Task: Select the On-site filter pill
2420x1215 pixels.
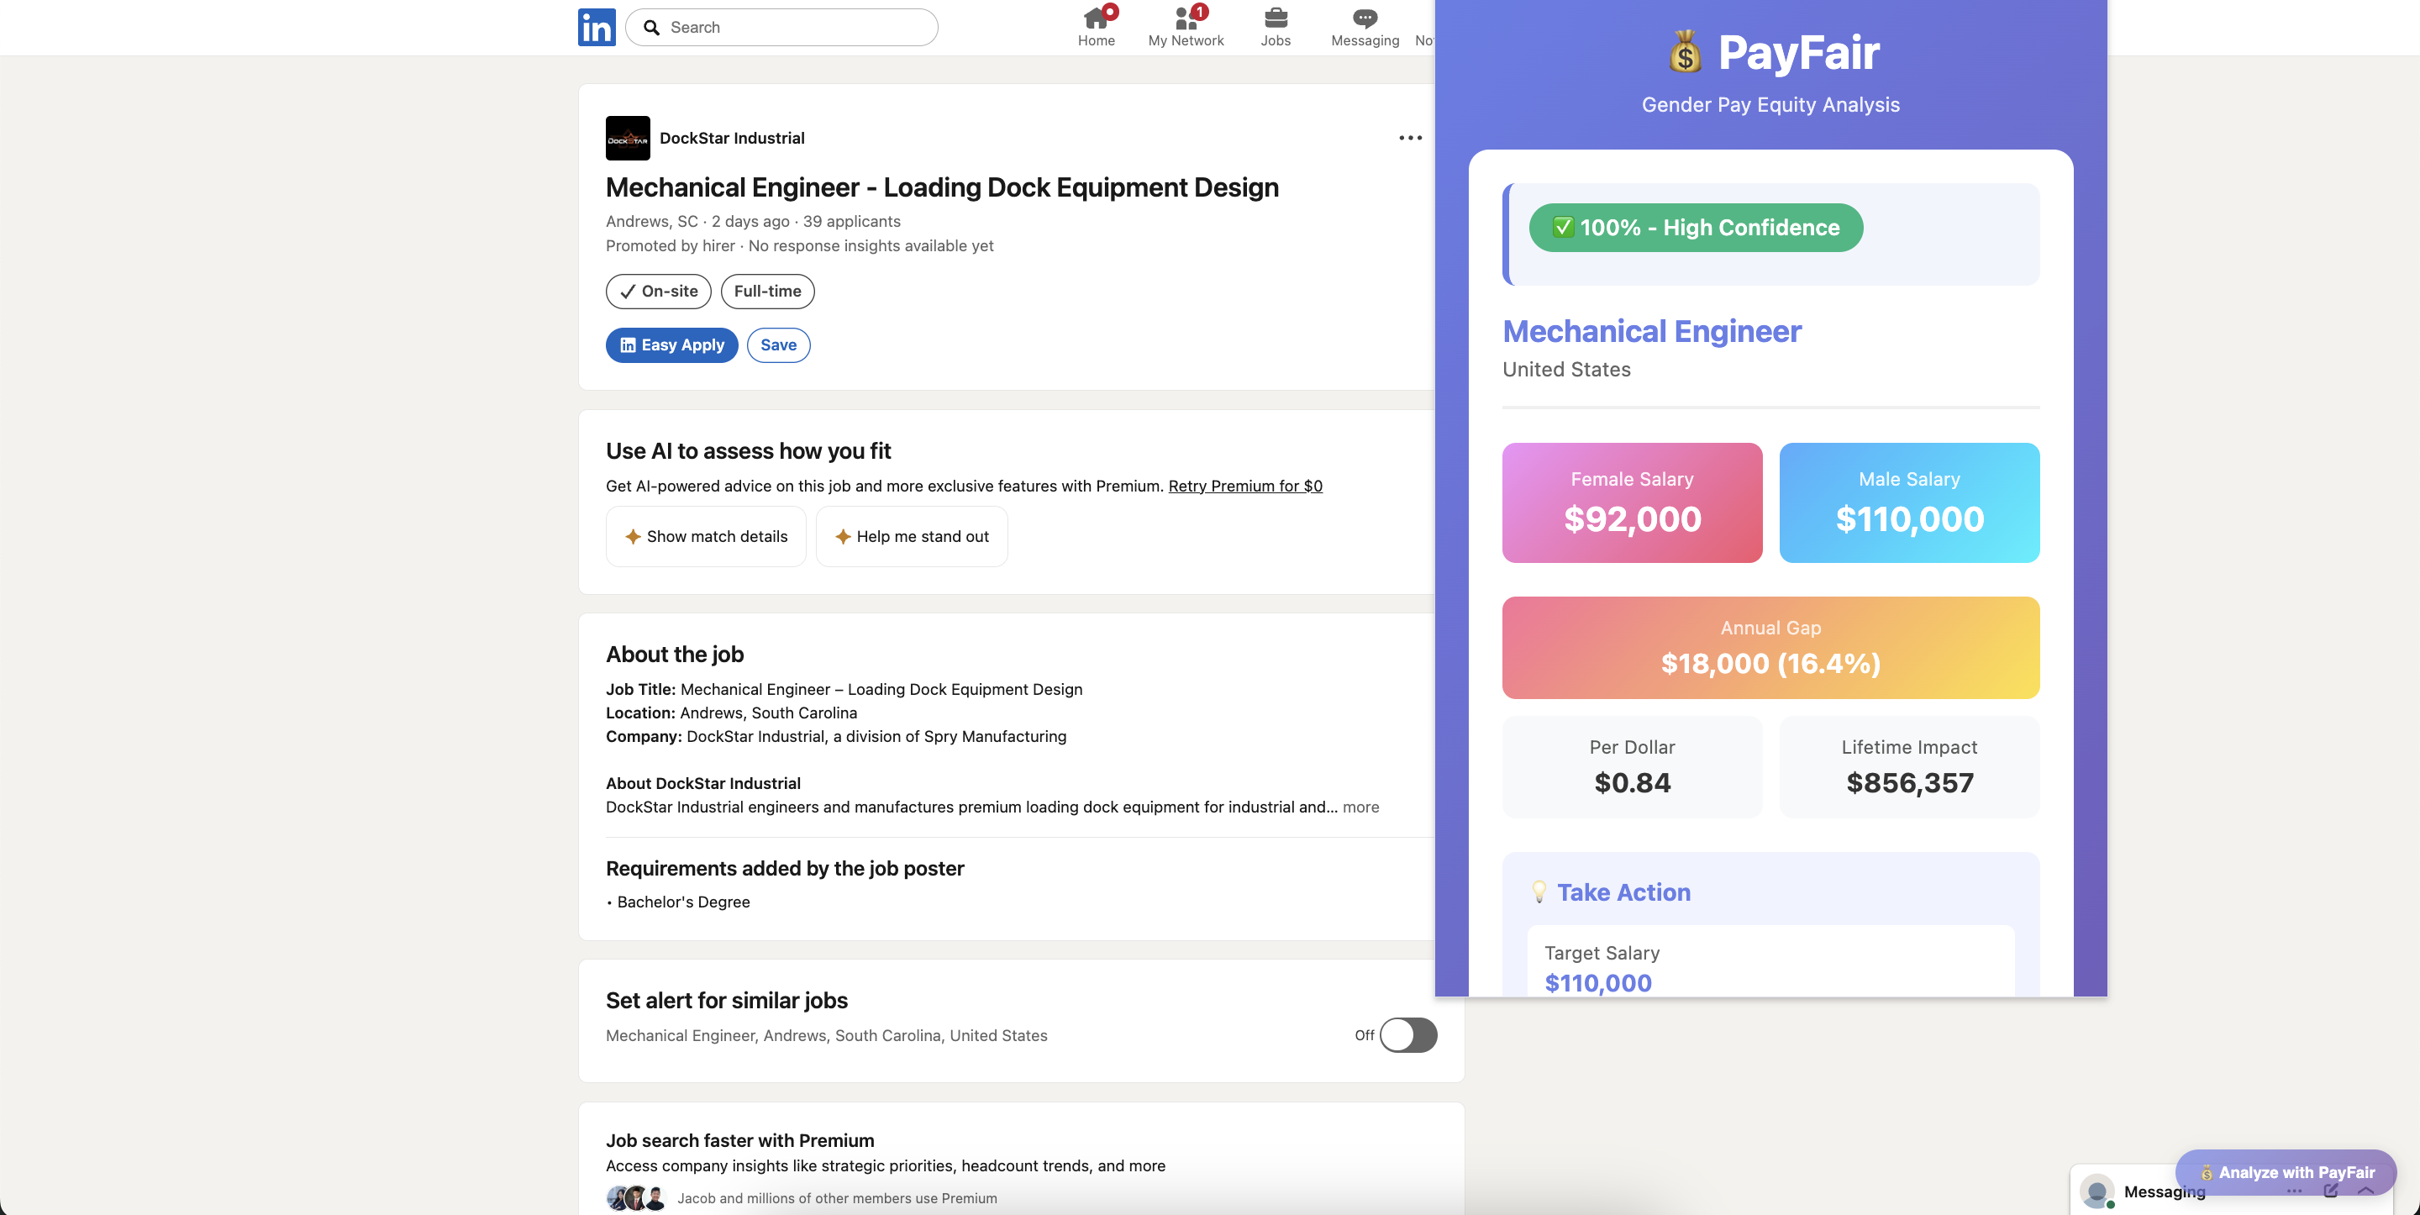Action: tap(659, 292)
